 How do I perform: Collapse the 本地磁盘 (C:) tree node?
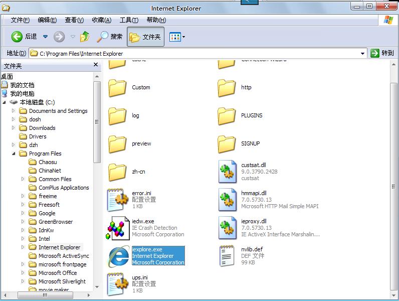[x=4, y=102]
